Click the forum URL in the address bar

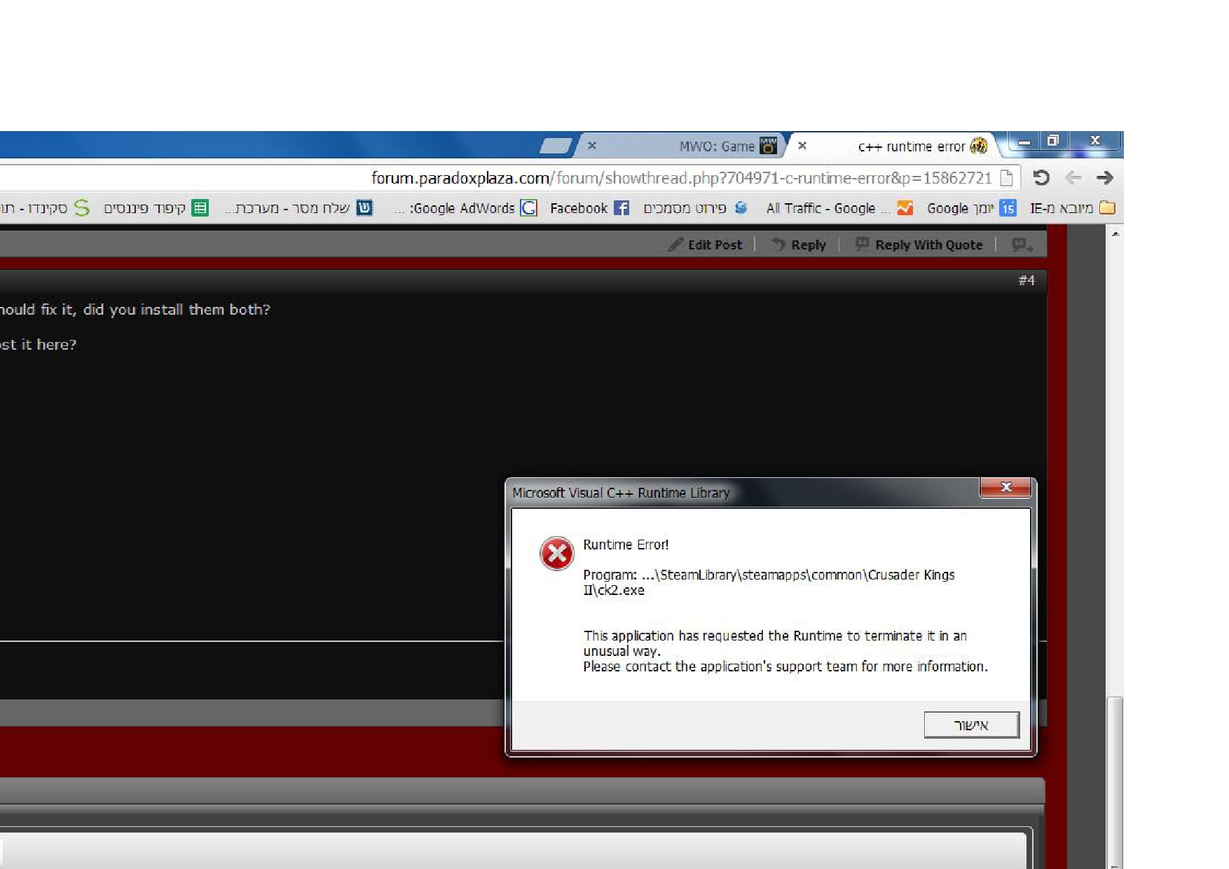[x=680, y=178]
